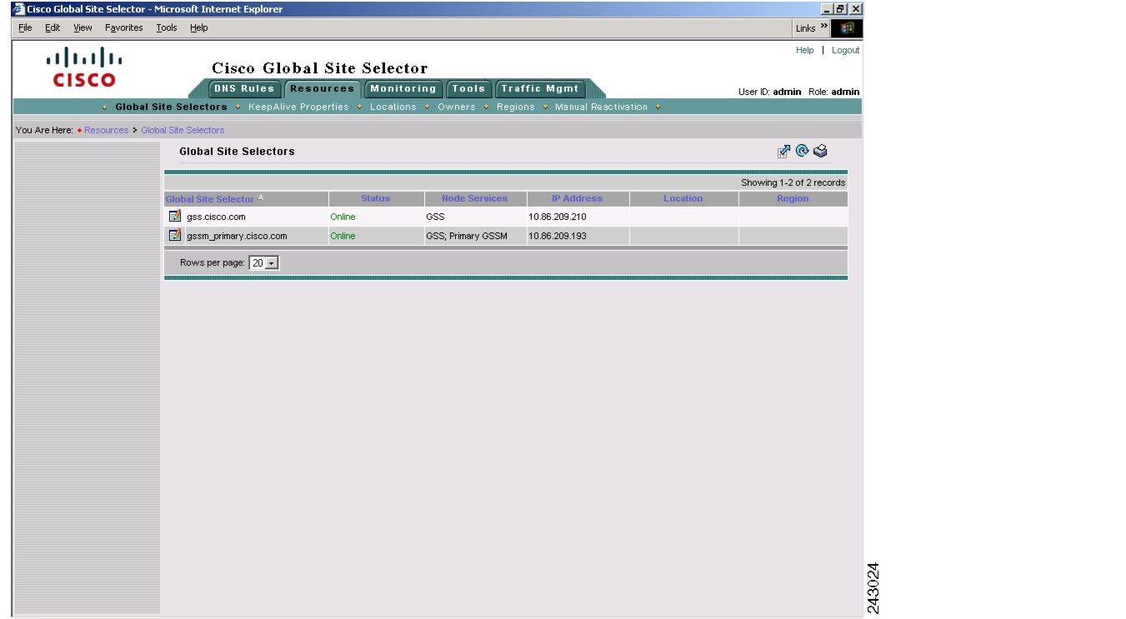Sort by the Status column header
Image resolution: width=1126 pixels, height=619 pixels.
pyautogui.click(x=375, y=198)
